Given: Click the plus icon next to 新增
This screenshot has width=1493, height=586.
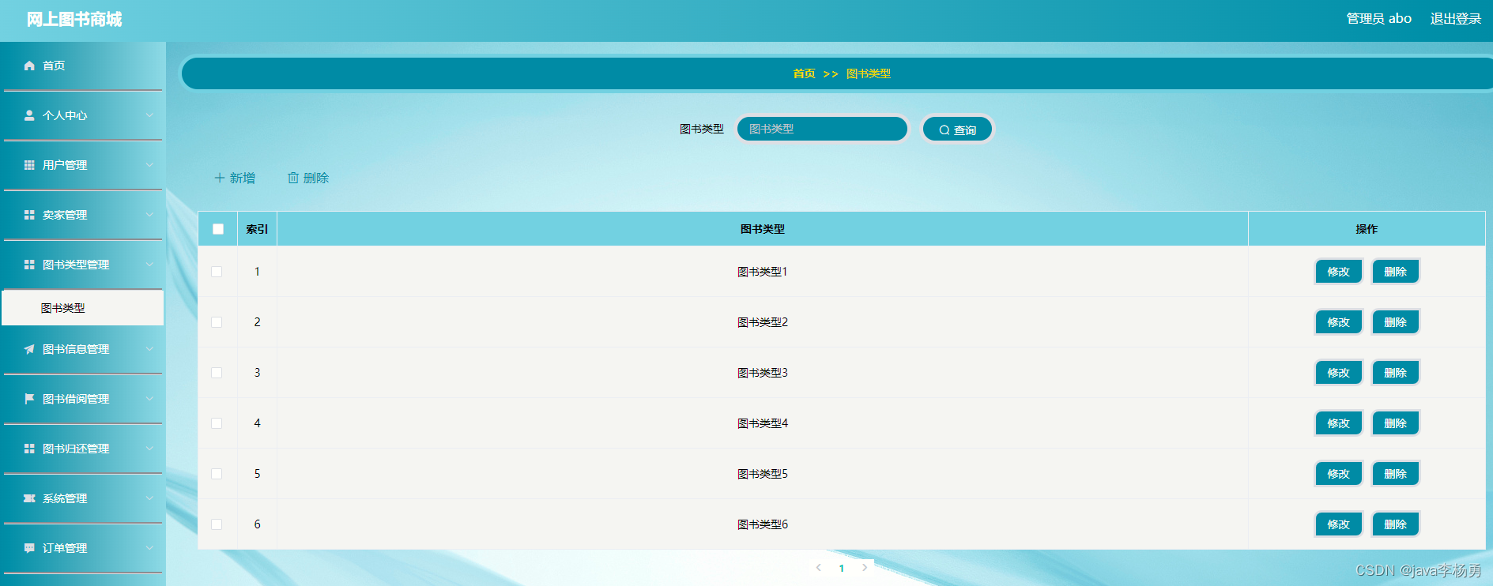Looking at the screenshot, I should (220, 178).
